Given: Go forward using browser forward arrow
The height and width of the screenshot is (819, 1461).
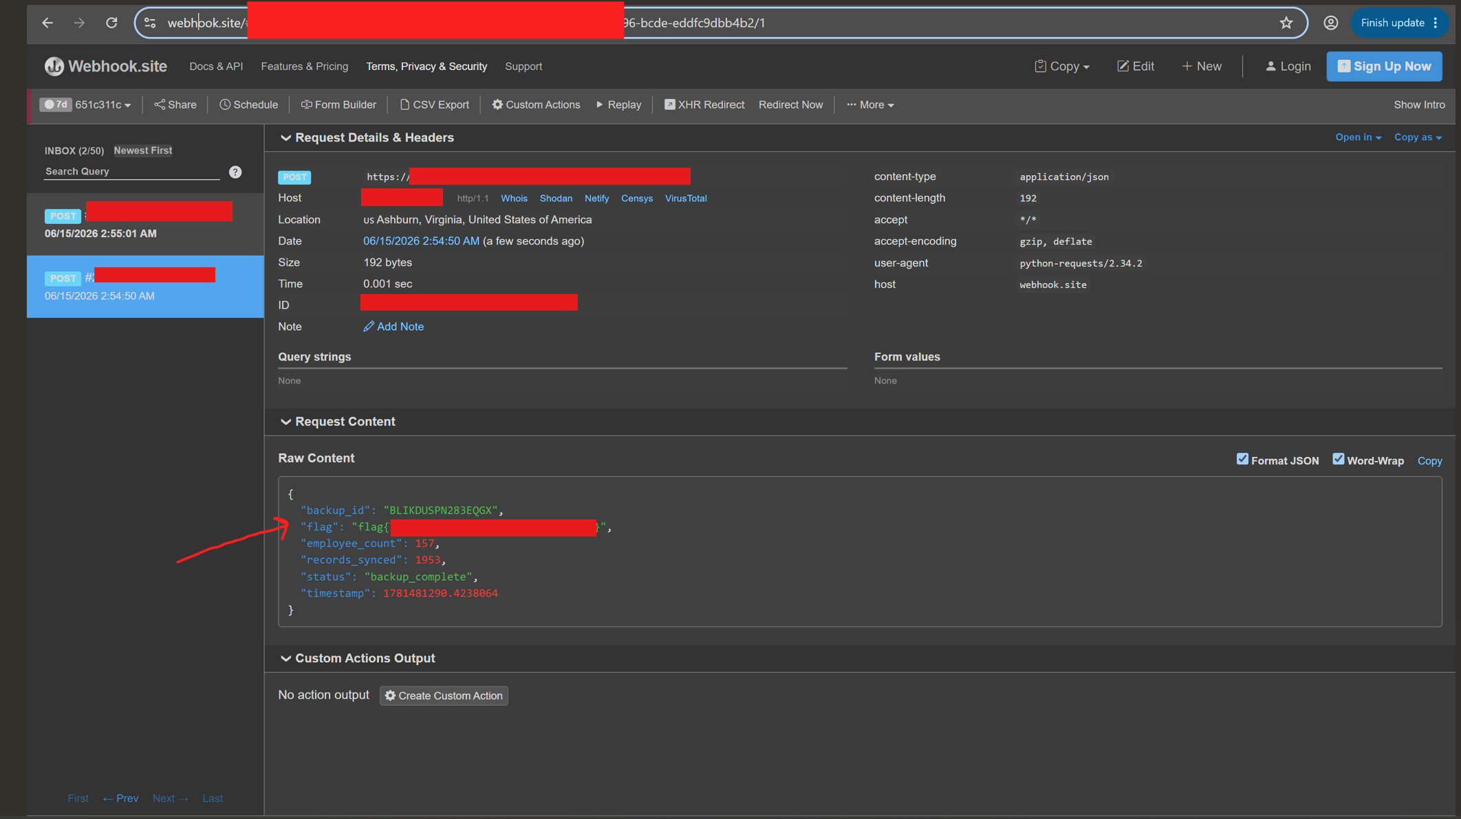Looking at the screenshot, I should 80,23.
